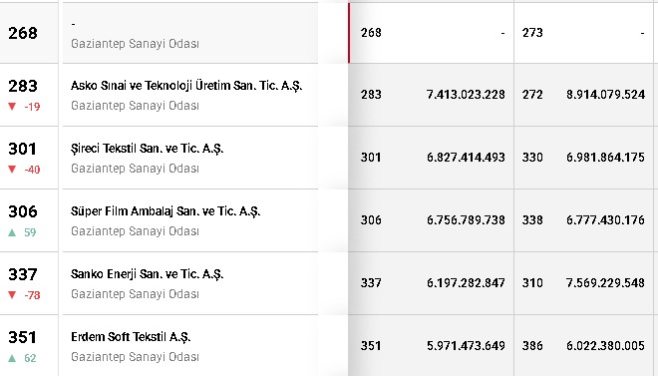Click the green up arrow beside 62
This screenshot has width=658, height=376.
(12, 358)
